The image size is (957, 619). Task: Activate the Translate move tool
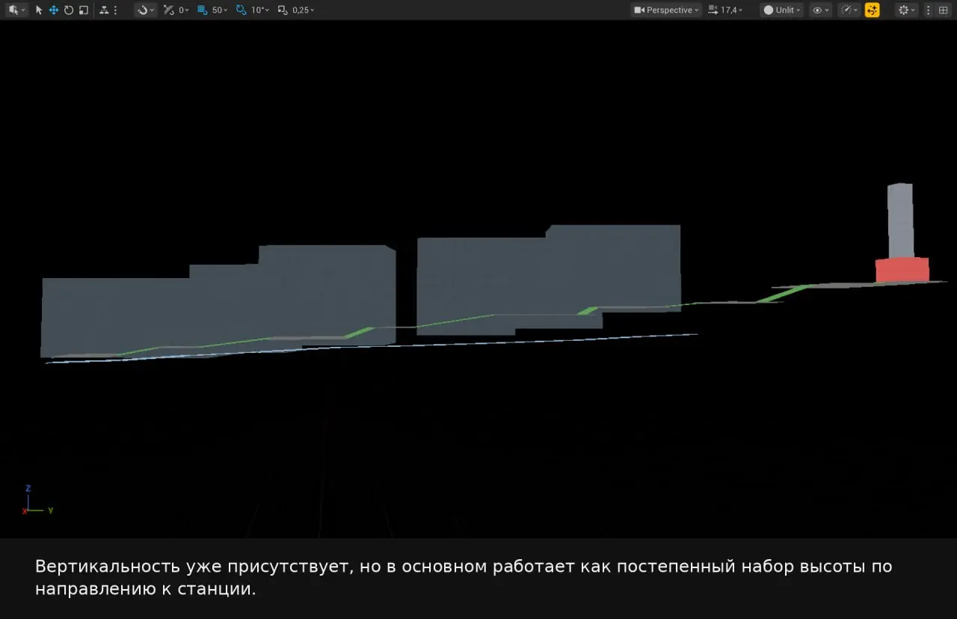(54, 10)
